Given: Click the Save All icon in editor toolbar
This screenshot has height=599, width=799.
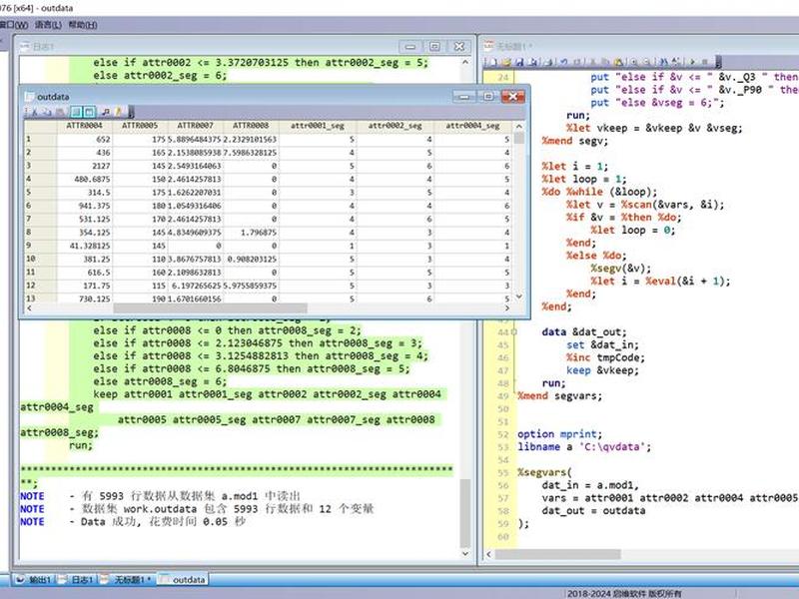Looking at the screenshot, I should [533, 62].
